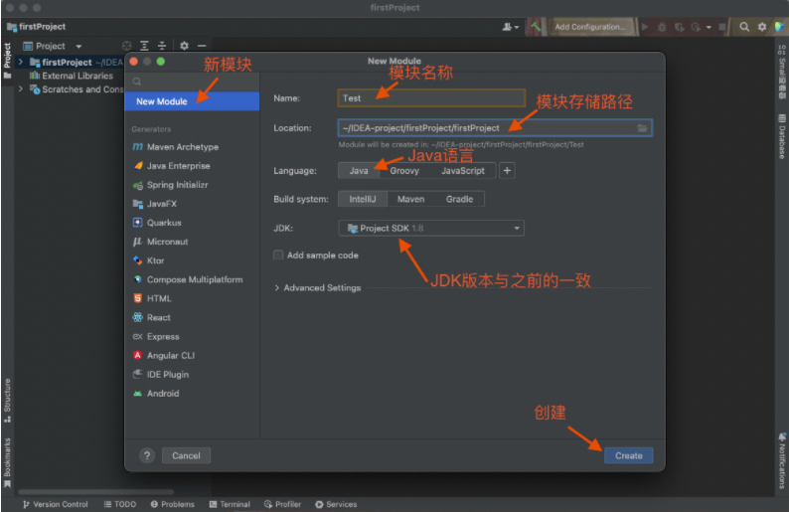
Task: Click the Project panel options gear
Action: click(184, 46)
